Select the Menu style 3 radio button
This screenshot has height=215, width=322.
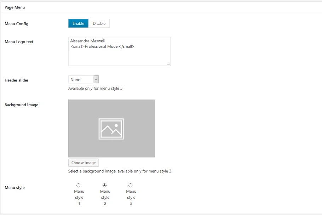131,185
